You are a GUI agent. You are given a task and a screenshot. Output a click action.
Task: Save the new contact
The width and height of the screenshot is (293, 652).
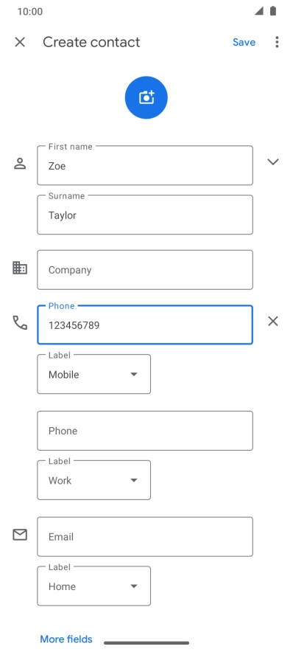(244, 42)
